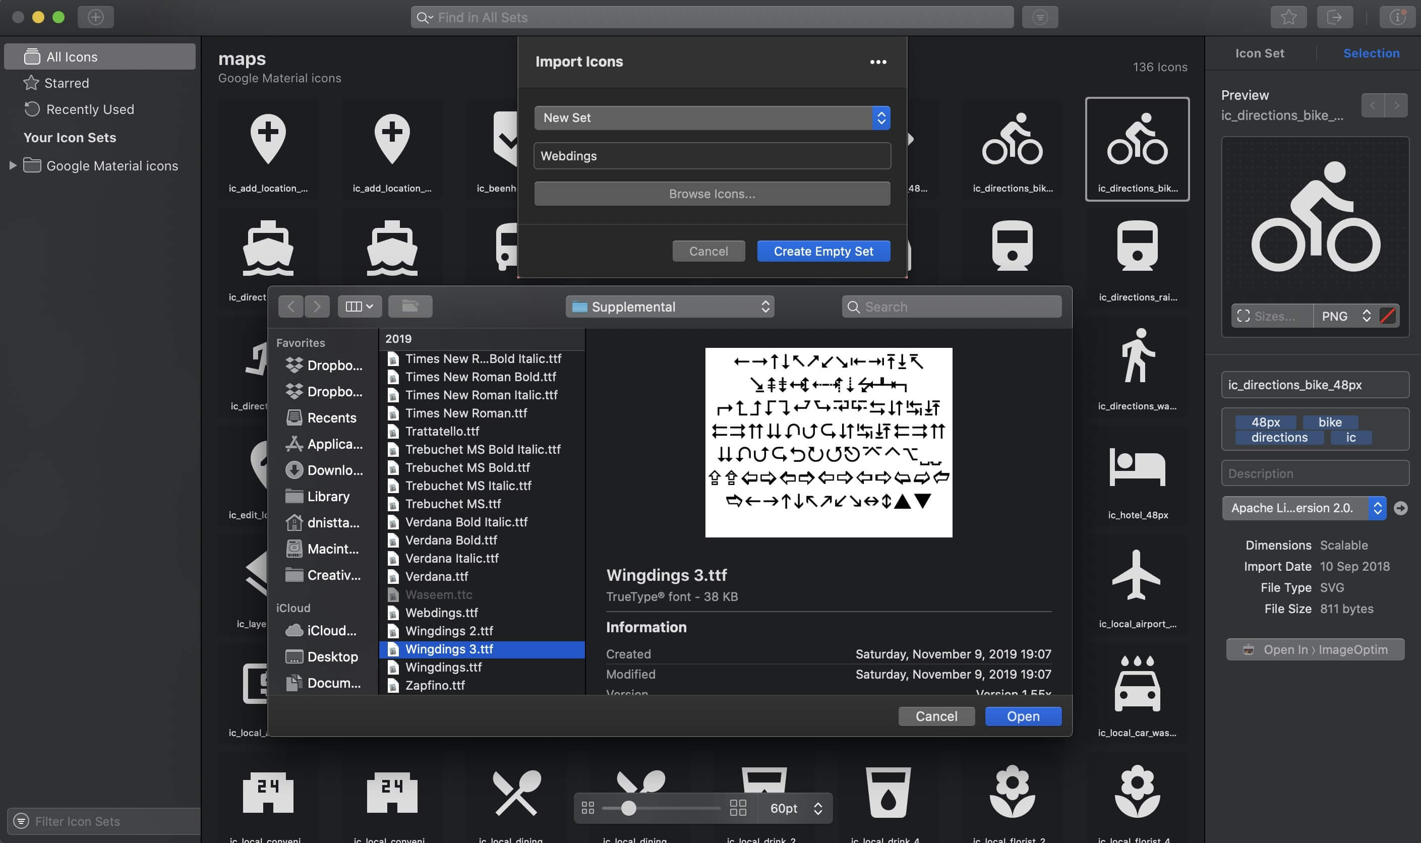This screenshot has width=1421, height=843.
Task: Click the star favorites toolbar icon
Action: (x=1288, y=17)
